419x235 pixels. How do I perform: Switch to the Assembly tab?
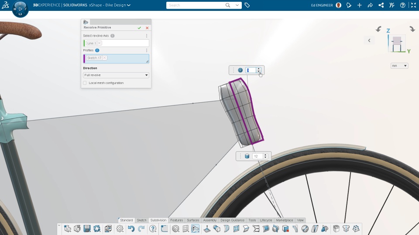click(210, 220)
